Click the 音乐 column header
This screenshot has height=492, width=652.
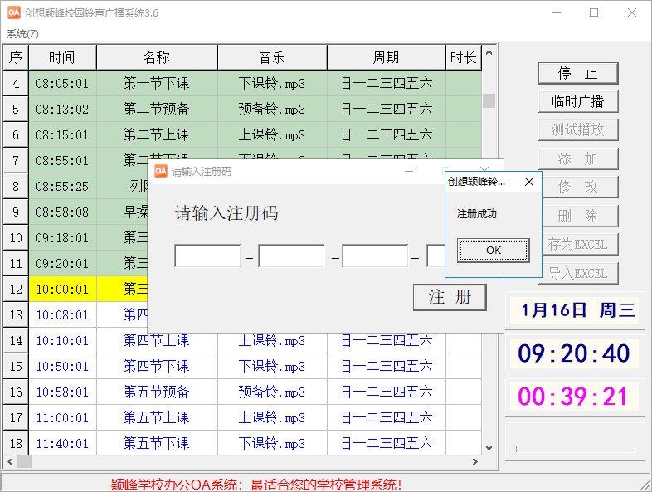271,57
